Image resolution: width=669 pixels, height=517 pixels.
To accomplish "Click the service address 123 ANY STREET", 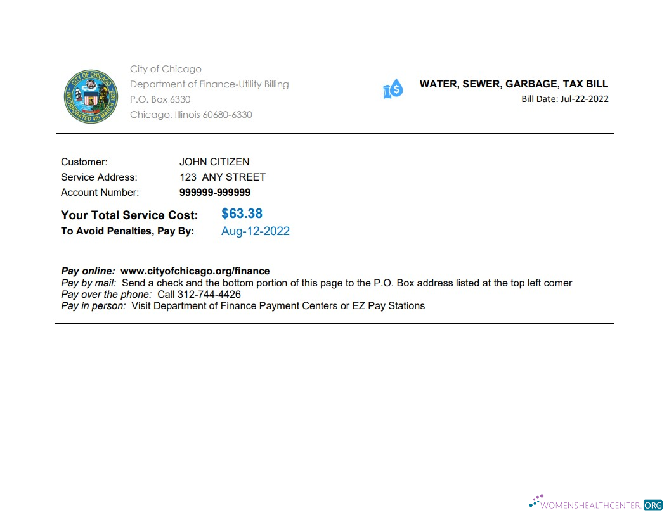I will pos(222,177).
